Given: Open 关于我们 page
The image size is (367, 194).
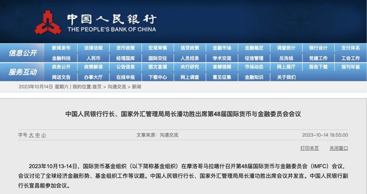Looking at the screenshot, I should click(x=286, y=77).
